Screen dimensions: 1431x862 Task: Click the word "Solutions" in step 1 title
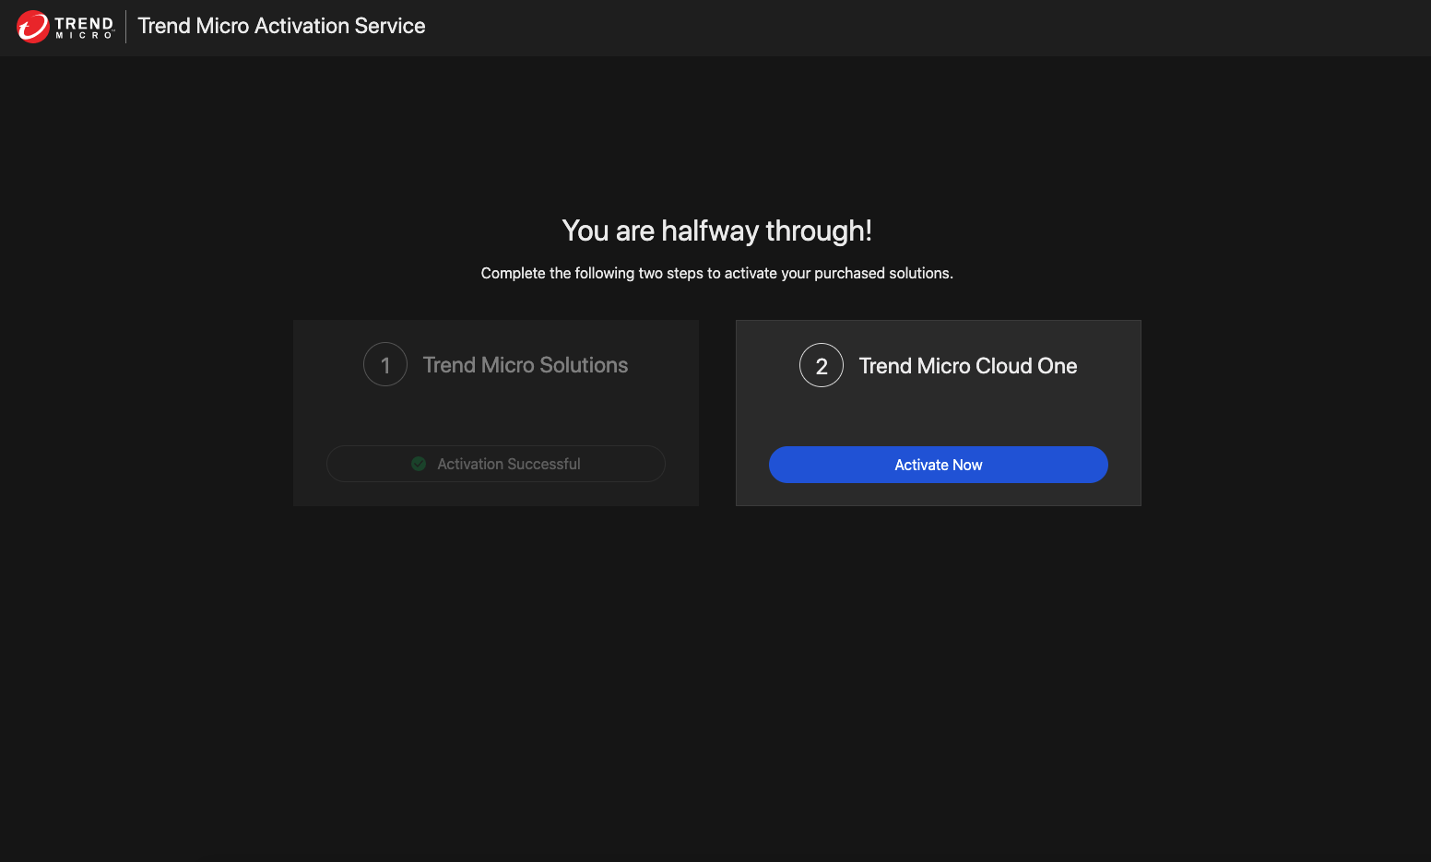(x=584, y=365)
